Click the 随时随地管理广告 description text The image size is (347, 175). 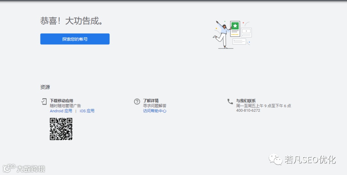coord(66,106)
